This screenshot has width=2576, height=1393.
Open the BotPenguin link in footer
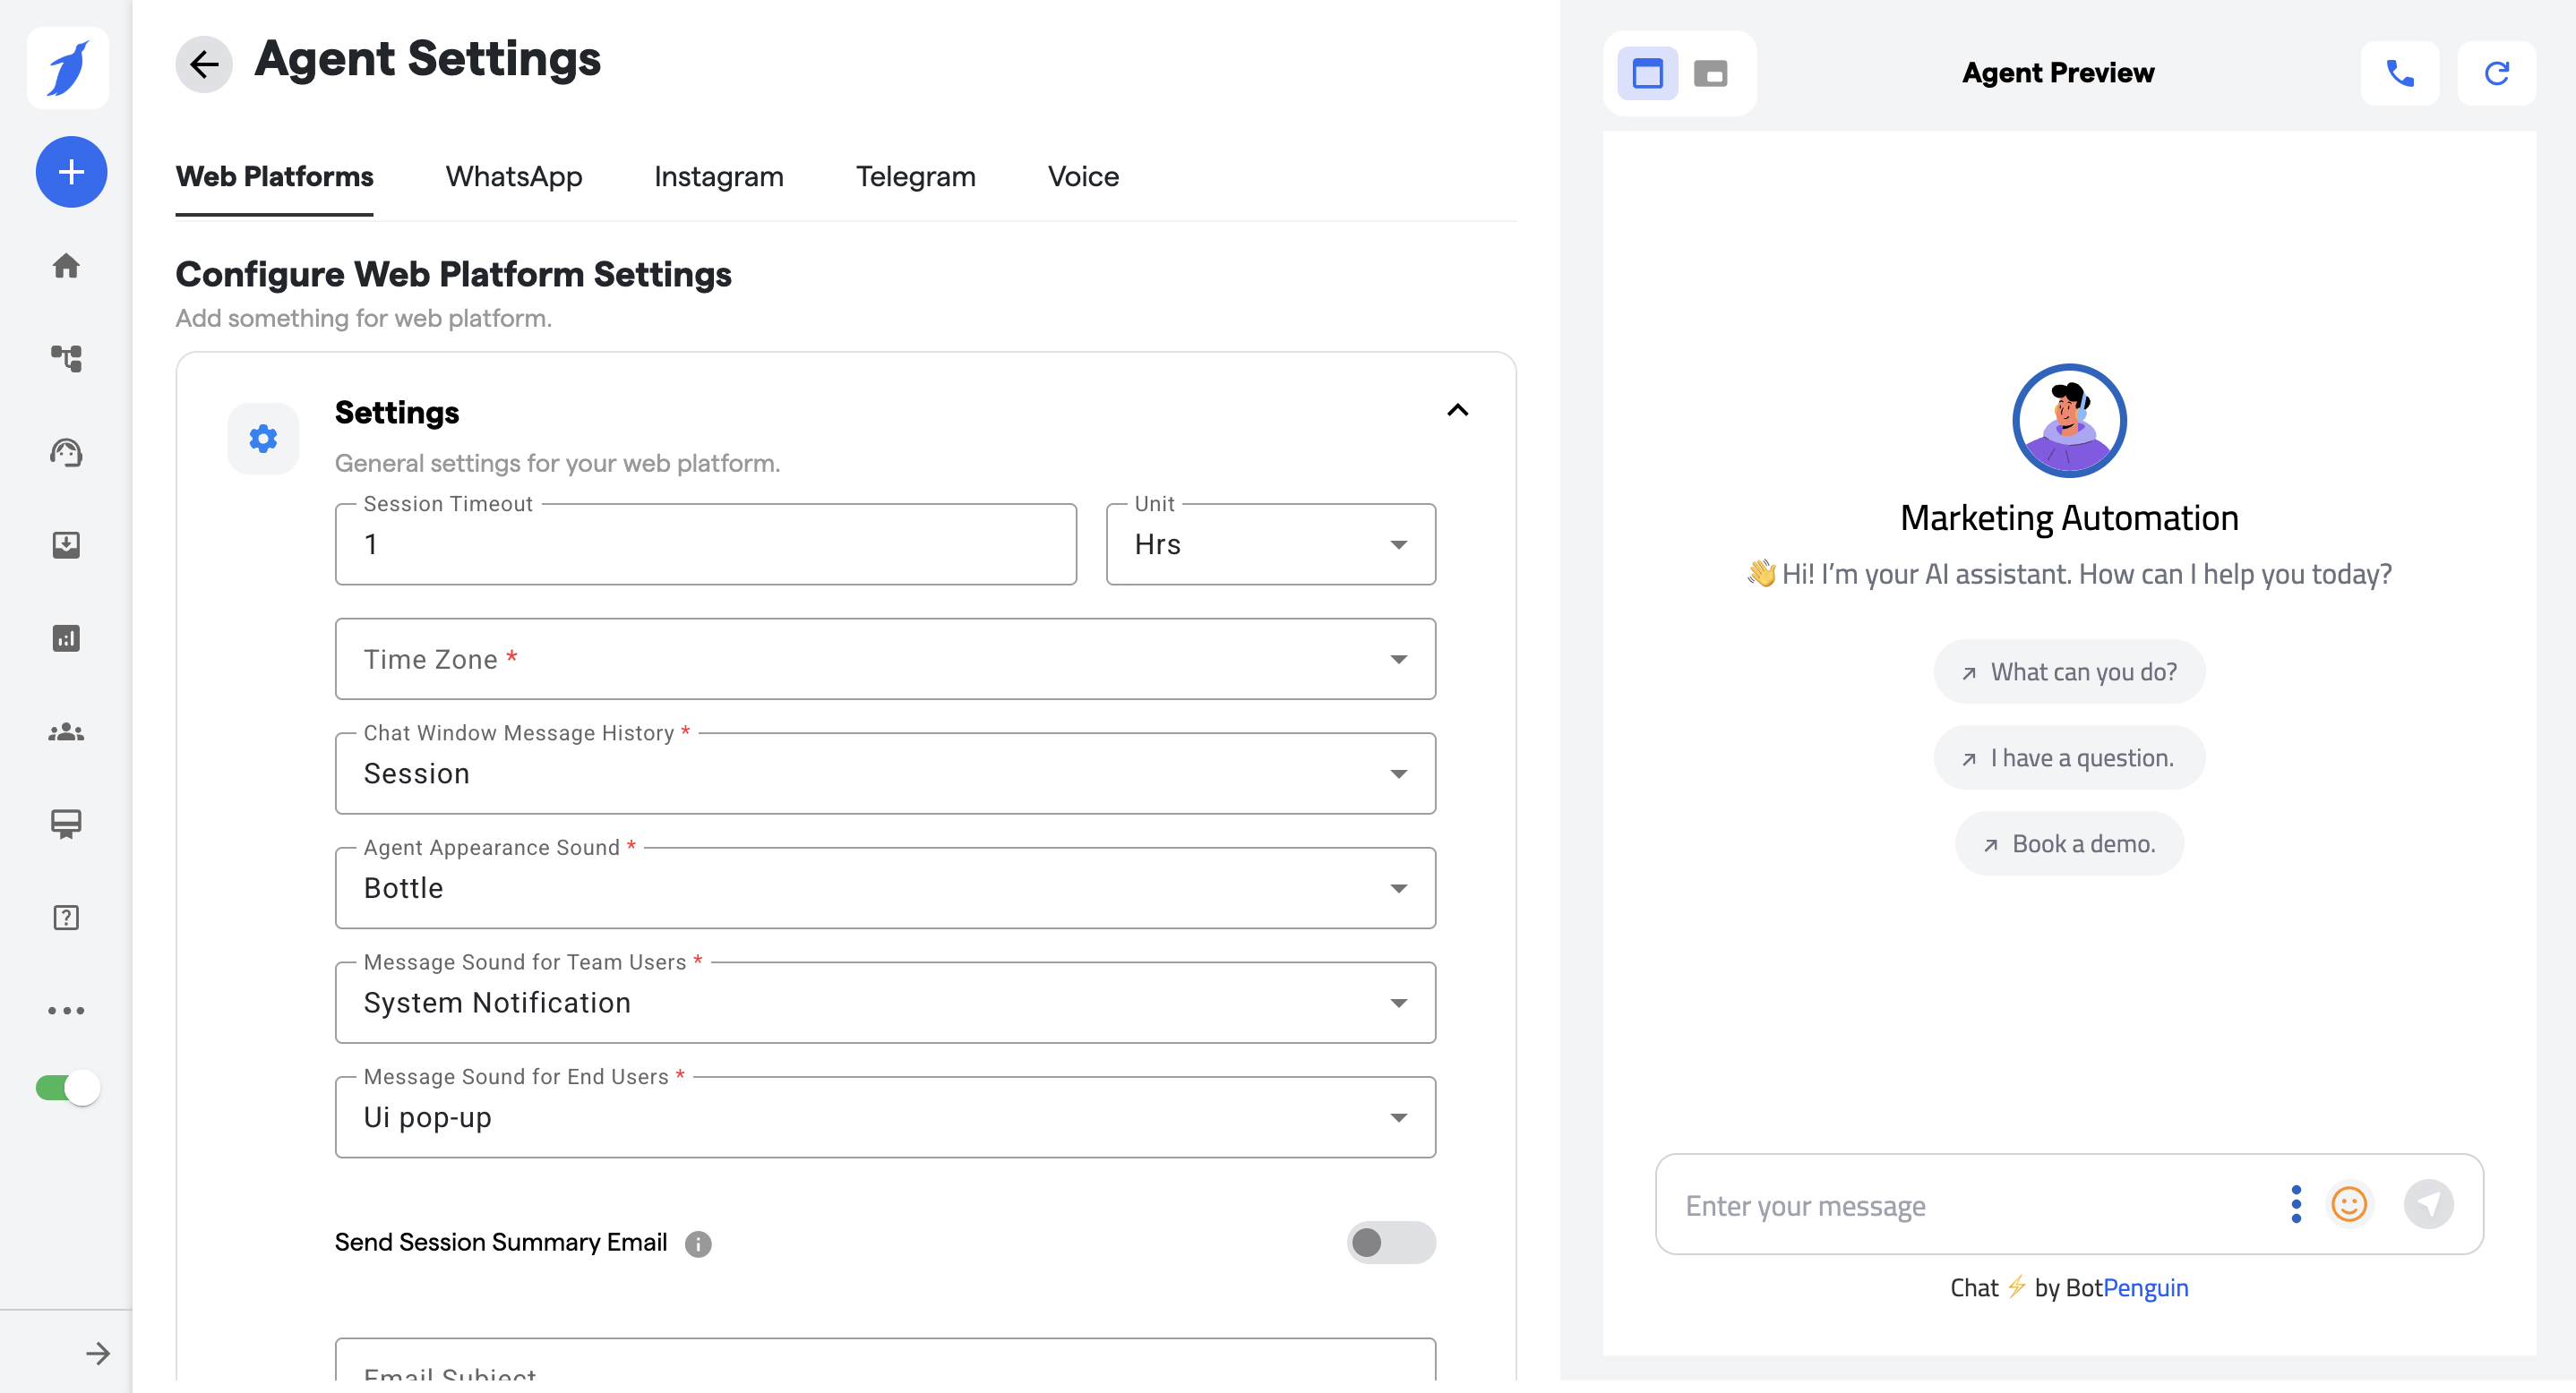point(2145,1287)
